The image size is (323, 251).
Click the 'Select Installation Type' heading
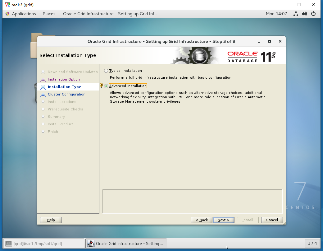tap(68, 55)
